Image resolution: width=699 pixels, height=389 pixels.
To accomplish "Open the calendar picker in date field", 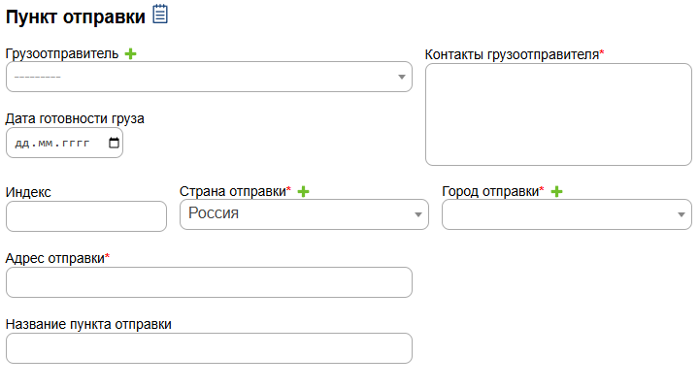I will [x=114, y=143].
